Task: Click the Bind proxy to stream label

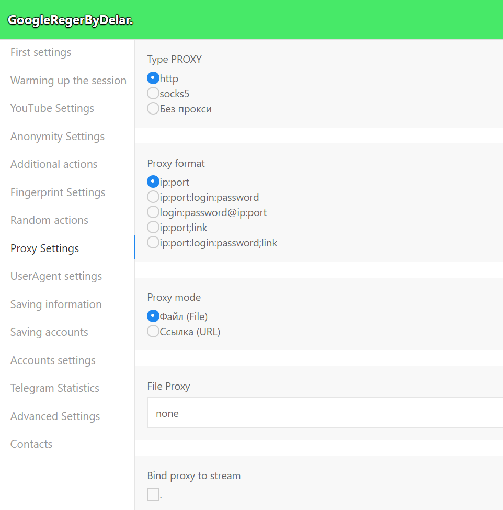Action: pos(194,475)
